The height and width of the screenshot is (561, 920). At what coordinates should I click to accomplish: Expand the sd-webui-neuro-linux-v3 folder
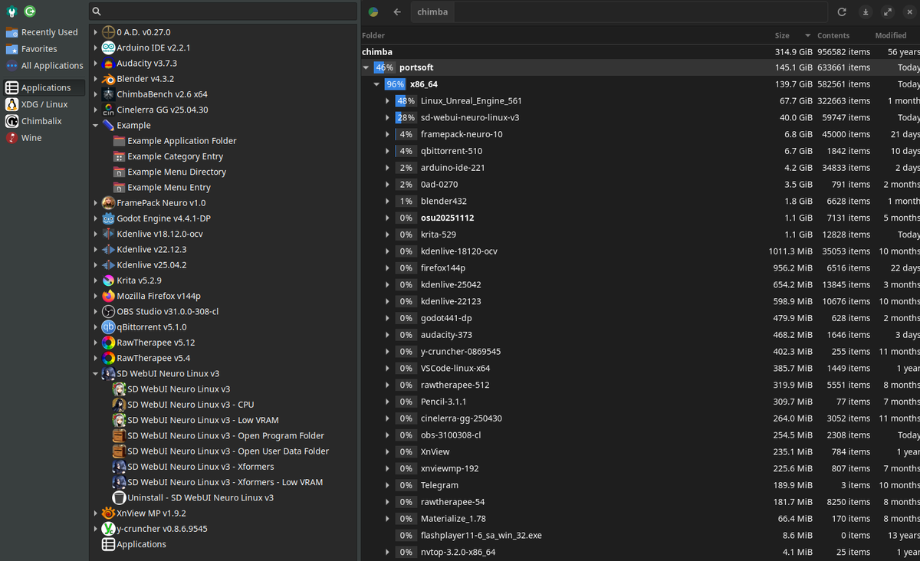(387, 118)
